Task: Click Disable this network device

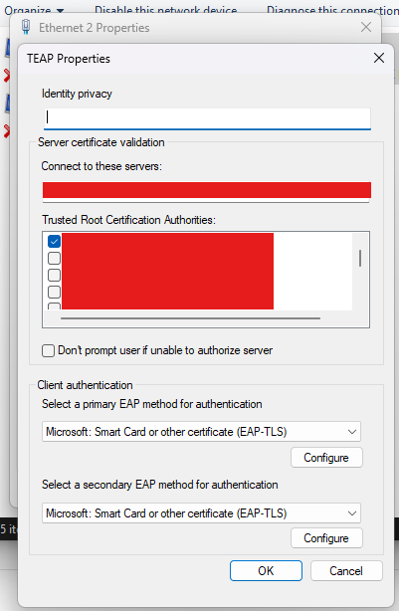Action: (x=165, y=10)
